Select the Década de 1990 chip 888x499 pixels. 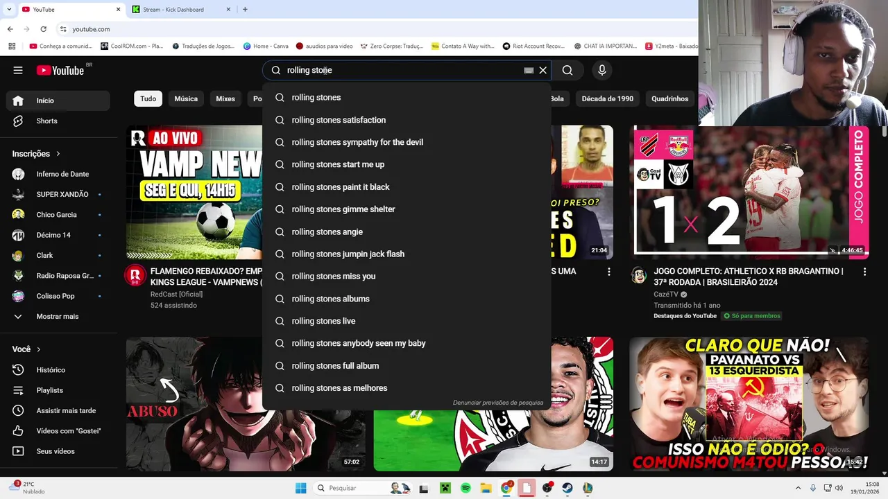coord(608,98)
